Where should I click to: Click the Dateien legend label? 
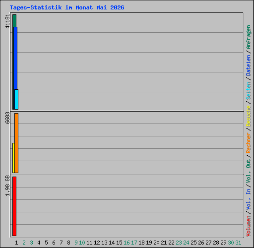(x=249, y=65)
